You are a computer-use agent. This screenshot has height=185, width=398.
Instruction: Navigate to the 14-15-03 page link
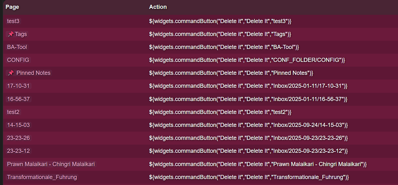[18, 125]
